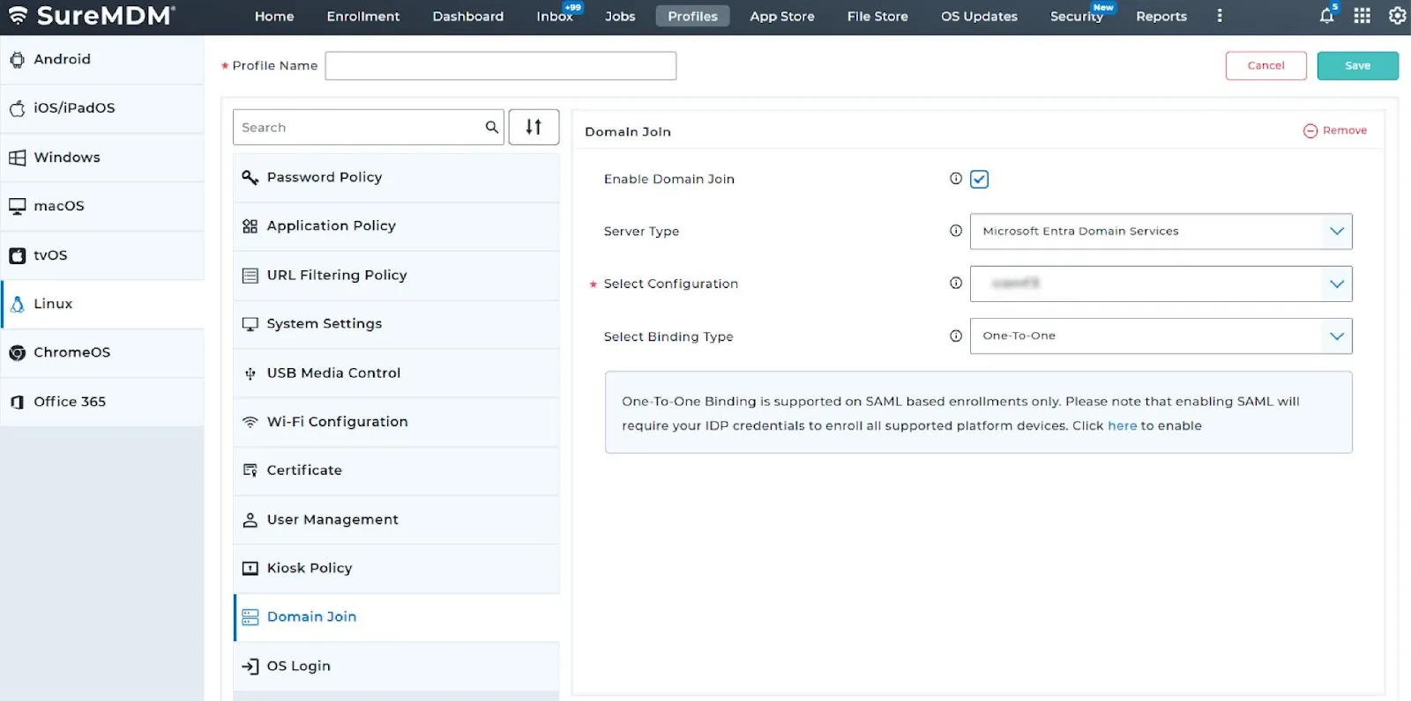This screenshot has height=701, width=1411.
Task: Select the Profiles tab
Action: pyautogui.click(x=692, y=16)
